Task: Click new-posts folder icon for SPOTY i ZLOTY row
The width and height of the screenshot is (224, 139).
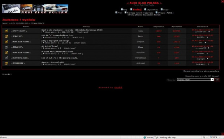Action: coord(6,31)
